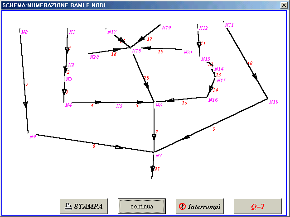This screenshot has height=217, width=290.
Task: Click the Interrompi label text
Action: click(x=204, y=207)
